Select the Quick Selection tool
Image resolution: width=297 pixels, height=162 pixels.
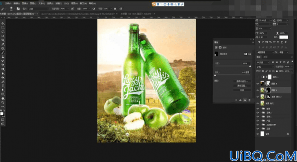pyautogui.click(x=3, y=36)
